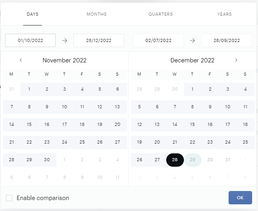Click November 24 in the calendar
The height and width of the screenshot is (211, 258).
(64, 142)
